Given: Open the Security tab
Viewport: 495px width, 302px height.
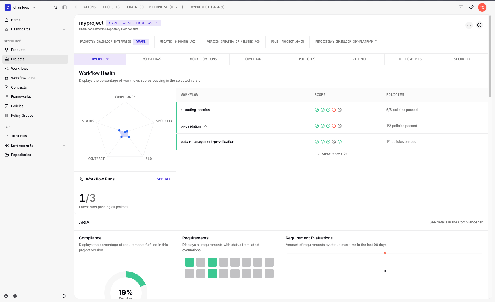Looking at the screenshot, I should click(x=462, y=59).
